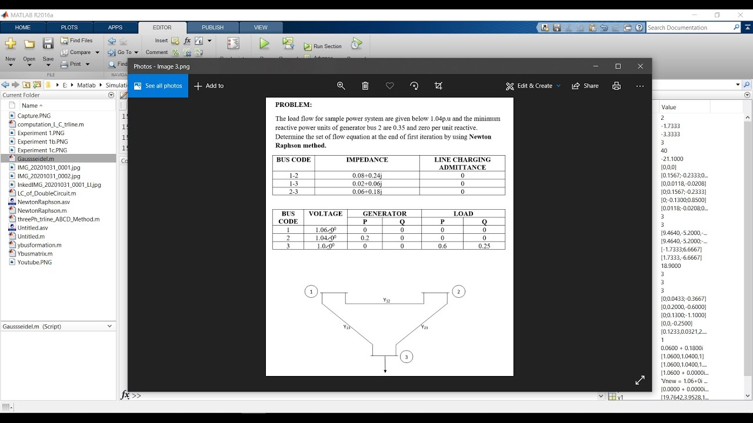Click See all photos button

158,86
